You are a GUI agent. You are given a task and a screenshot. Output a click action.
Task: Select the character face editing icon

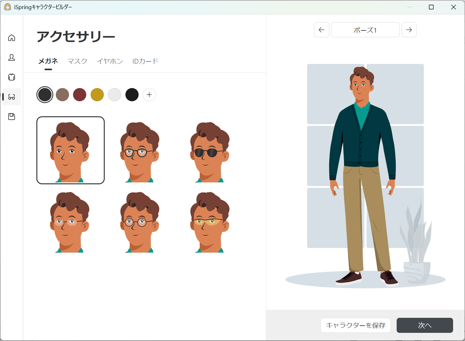click(12, 58)
